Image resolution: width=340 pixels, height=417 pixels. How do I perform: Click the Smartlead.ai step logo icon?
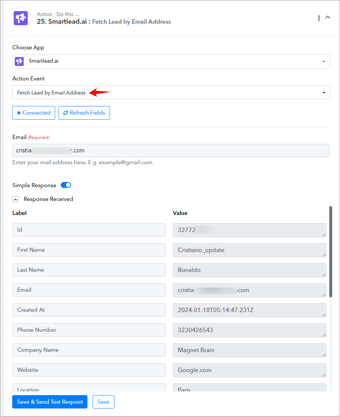click(21, 18)
